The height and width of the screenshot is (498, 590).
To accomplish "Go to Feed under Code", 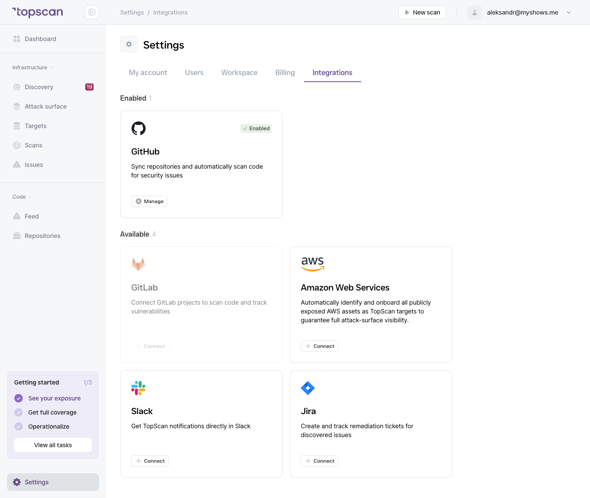I will 53,216.
